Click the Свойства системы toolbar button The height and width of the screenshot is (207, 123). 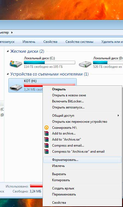(x=79, y=42)
